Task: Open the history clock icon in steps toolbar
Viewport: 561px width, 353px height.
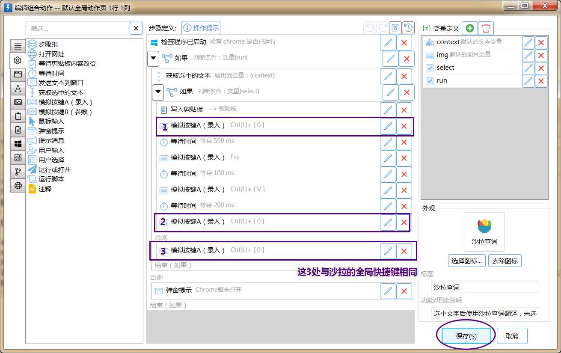Action: [x=408, y=28]
